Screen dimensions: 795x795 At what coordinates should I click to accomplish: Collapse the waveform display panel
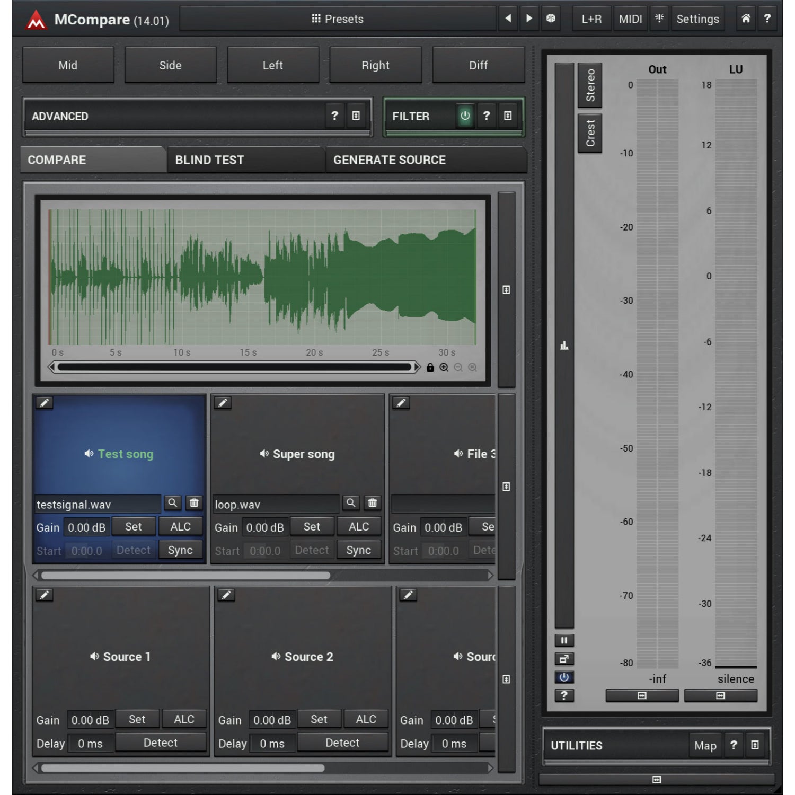coord(506,290)
